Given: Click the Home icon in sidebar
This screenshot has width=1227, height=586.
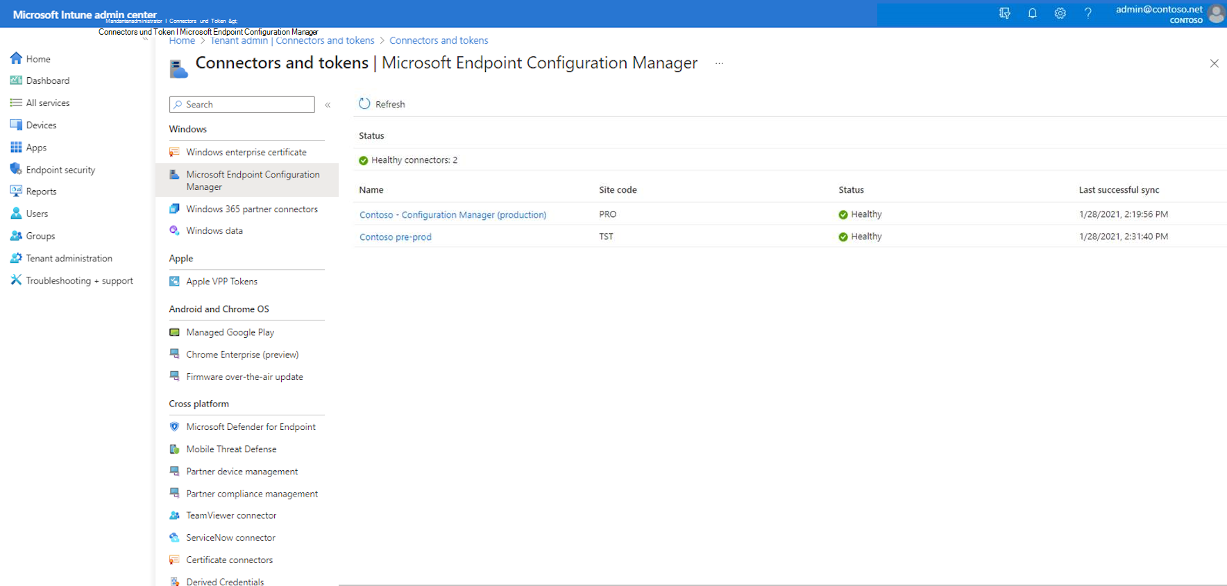Looking at the screenshot, I should click(16, 59).
